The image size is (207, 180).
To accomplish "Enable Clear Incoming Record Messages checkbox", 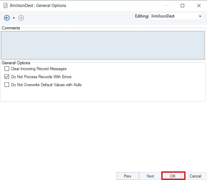I will 7,69.
